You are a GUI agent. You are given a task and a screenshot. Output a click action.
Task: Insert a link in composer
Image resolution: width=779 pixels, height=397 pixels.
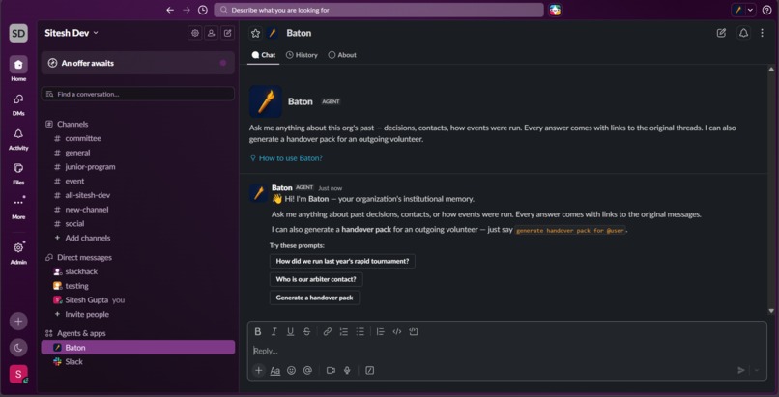328,332
